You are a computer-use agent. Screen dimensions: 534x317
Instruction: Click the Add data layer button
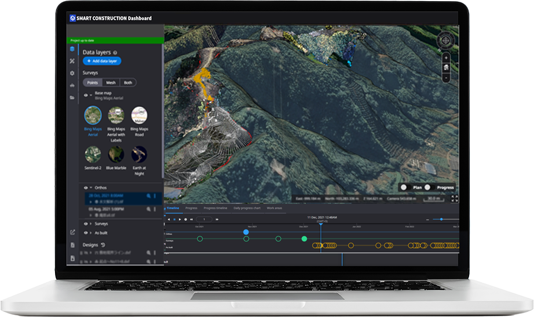pos(102,61)
